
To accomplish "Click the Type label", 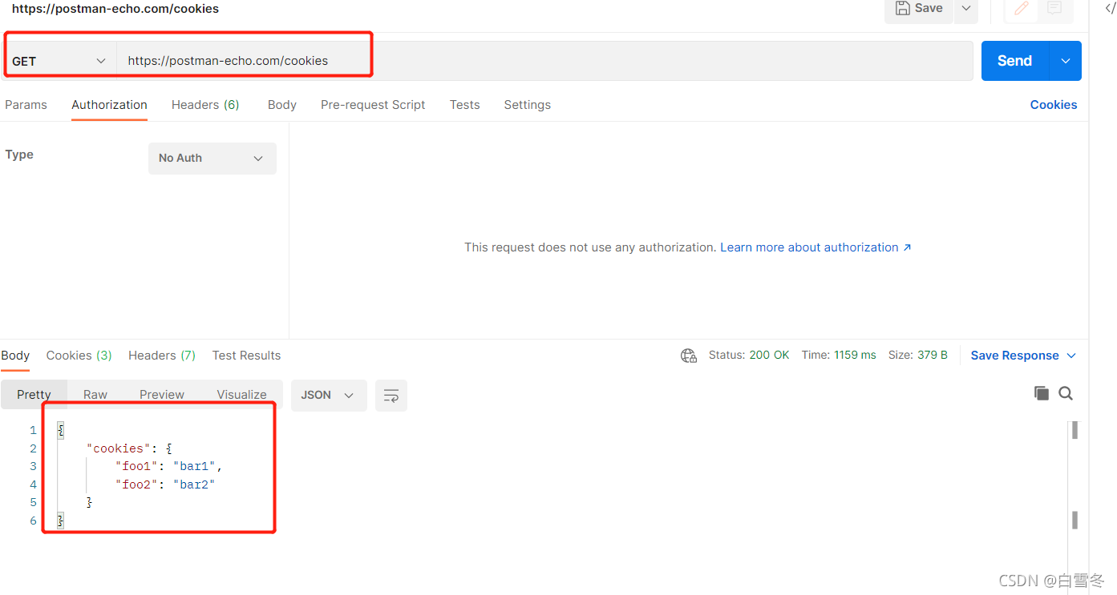I will (19, 155).
